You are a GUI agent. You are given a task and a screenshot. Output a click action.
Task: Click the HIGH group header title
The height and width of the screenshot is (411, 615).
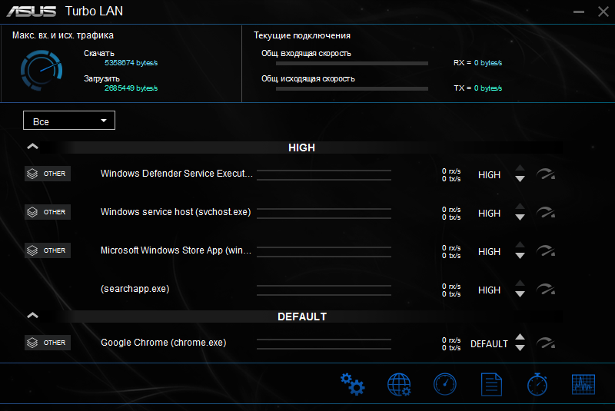[301, 147]
